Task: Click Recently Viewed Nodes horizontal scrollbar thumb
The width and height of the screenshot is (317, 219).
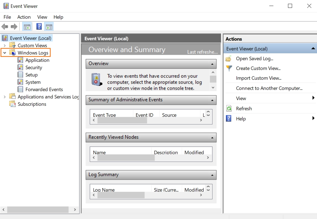Action: click(x=126, y=158)
